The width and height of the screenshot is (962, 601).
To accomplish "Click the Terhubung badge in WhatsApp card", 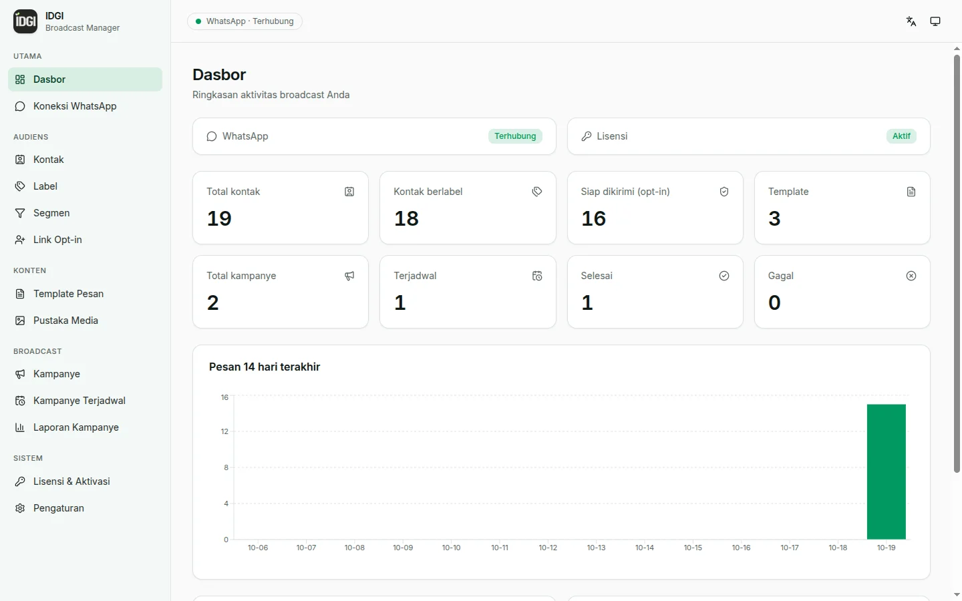I will click(x=515, y=136).
